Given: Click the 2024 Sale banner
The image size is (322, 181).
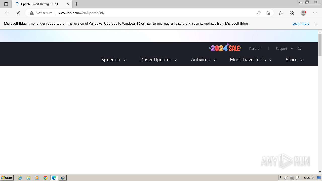Looking at the screenshot, I should click(x=225, y=47).
